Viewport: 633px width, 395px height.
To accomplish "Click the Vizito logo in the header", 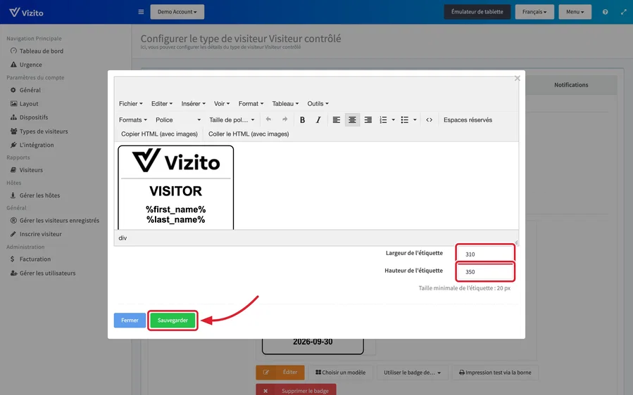I will click(x=26, y=12).
